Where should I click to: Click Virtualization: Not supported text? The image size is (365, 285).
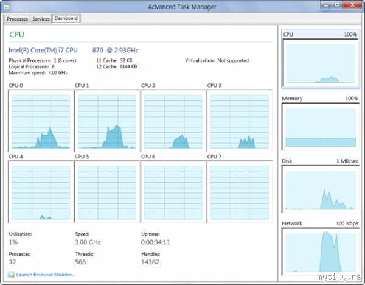pos(217,60)
